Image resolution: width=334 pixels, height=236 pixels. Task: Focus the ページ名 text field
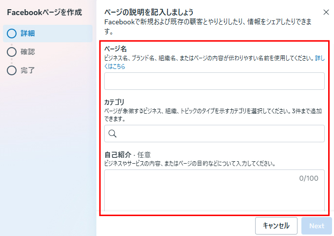(x=214, y=81)
